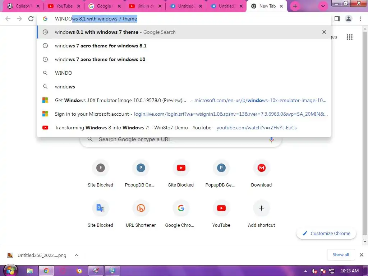Screen dimensions: 368x276
Task: Click the muted volume tray icon
Action: [314, 271]
